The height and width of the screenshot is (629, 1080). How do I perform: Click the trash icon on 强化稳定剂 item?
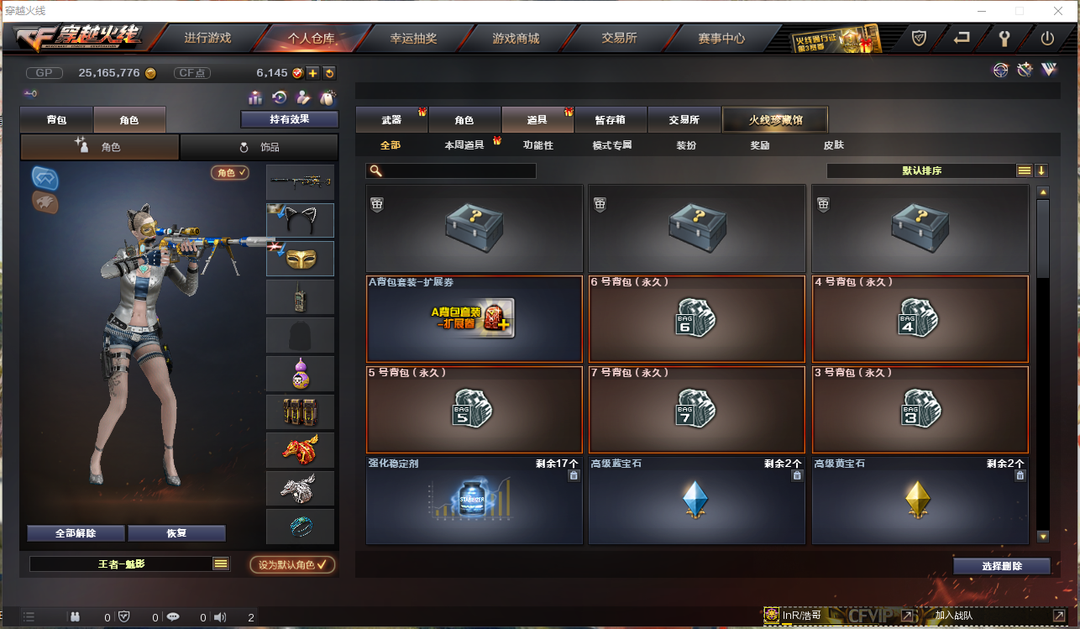point(574,475)
